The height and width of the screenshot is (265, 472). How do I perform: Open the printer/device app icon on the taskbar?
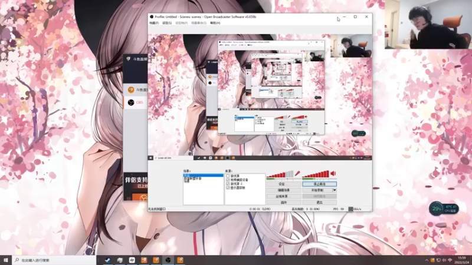pyautogui.click(x=120, y=260)
